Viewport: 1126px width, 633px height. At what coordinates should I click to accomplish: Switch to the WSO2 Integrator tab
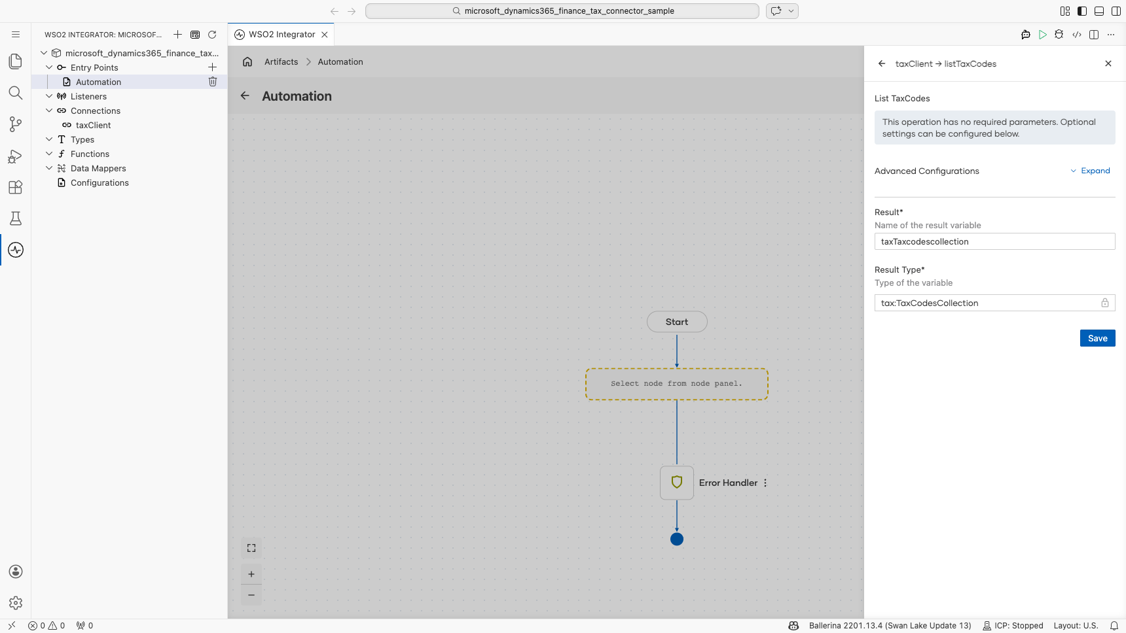281,35
